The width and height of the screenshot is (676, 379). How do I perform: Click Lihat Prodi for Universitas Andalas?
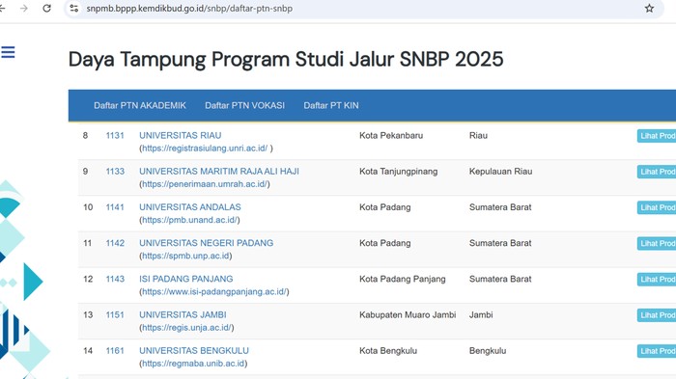(x=657, y=207)
